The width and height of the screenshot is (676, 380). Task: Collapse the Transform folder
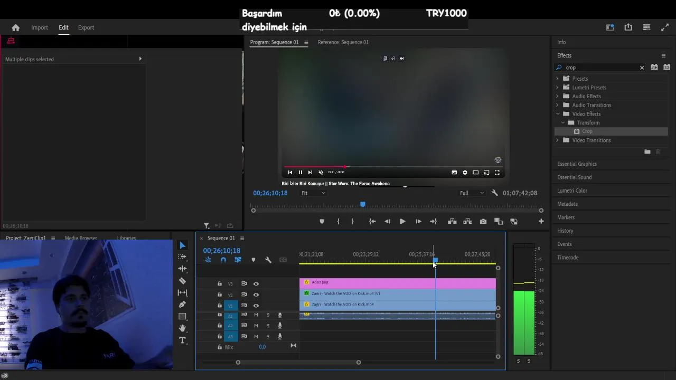(562, 122)
